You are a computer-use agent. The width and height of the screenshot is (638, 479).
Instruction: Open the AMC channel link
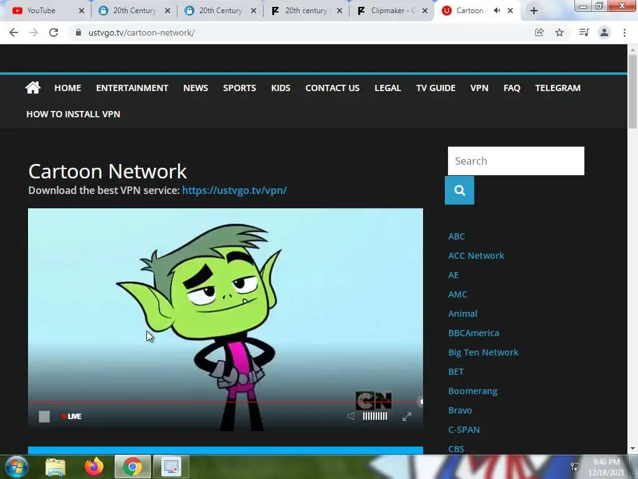point(458,294)
